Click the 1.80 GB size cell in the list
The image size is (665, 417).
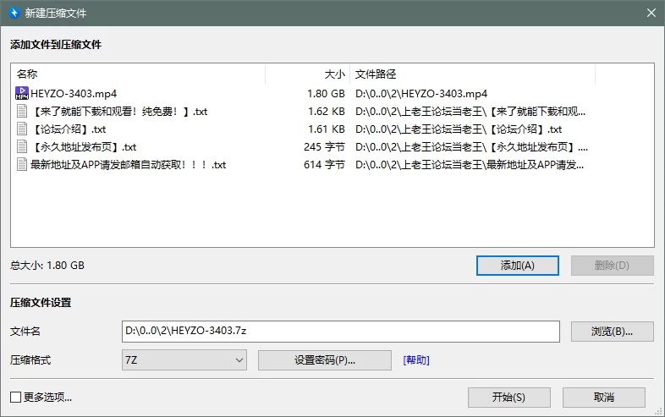point(326,93)
